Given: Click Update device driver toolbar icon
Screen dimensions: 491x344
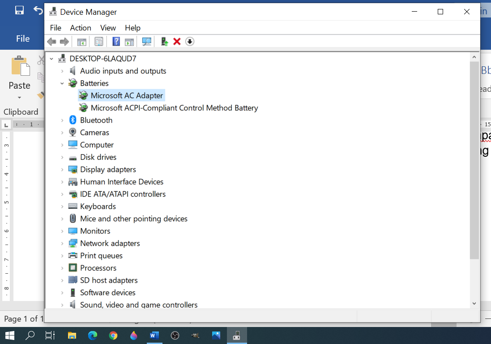Looking at the screenshot, I should point(164,41).
